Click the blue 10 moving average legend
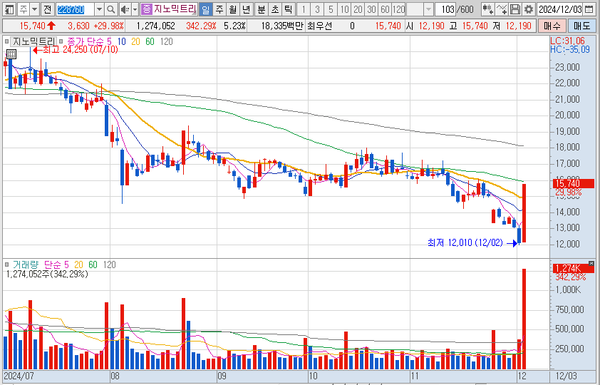Viewport: 600px width, 385px height. pyautogui.click(x=121, y=41)
